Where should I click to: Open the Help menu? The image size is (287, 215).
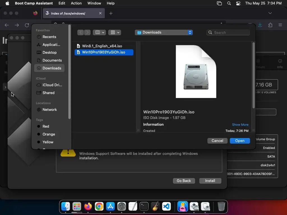click(x=110, y=3)
